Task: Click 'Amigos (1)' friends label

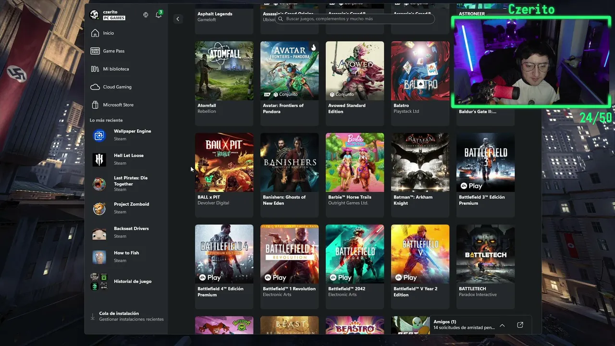Action: point(445,322)
